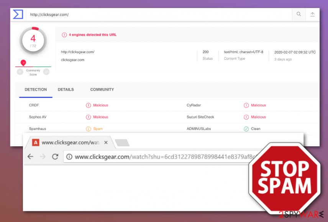The image size is (328, 222).
Task: Click the Malicious warning icon for CyRadar
Action: click(x=246, y=105)
